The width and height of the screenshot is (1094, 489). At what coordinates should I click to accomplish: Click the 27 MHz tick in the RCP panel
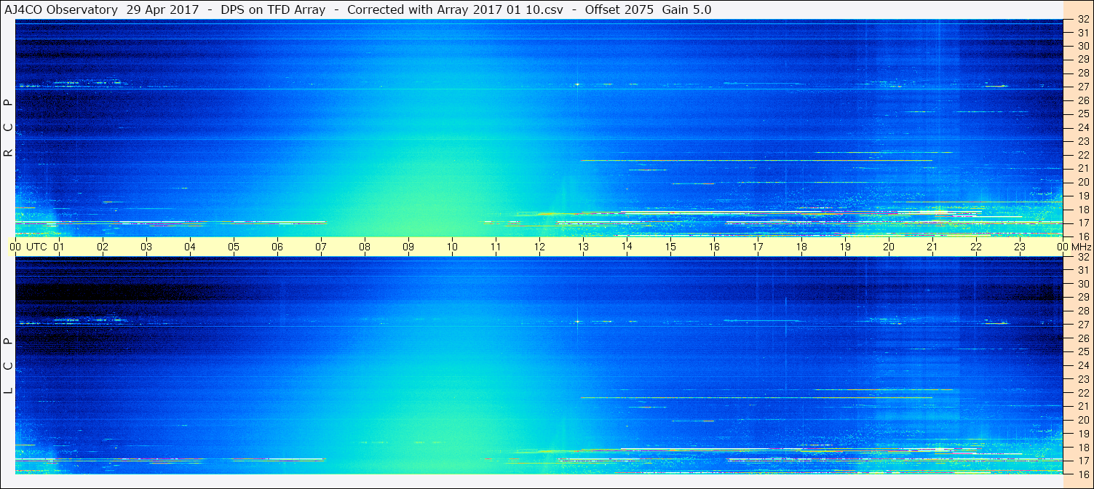[x=1082, y=87]
